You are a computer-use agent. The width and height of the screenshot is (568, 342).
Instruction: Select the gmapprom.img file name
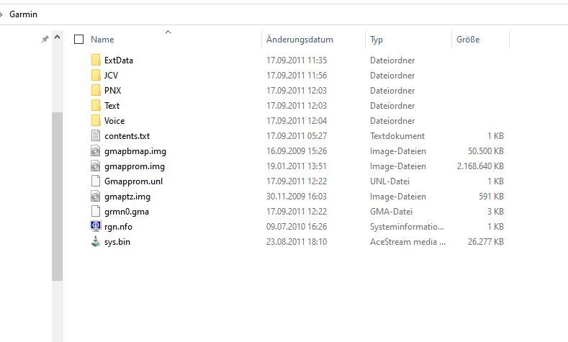click(135, 166)
